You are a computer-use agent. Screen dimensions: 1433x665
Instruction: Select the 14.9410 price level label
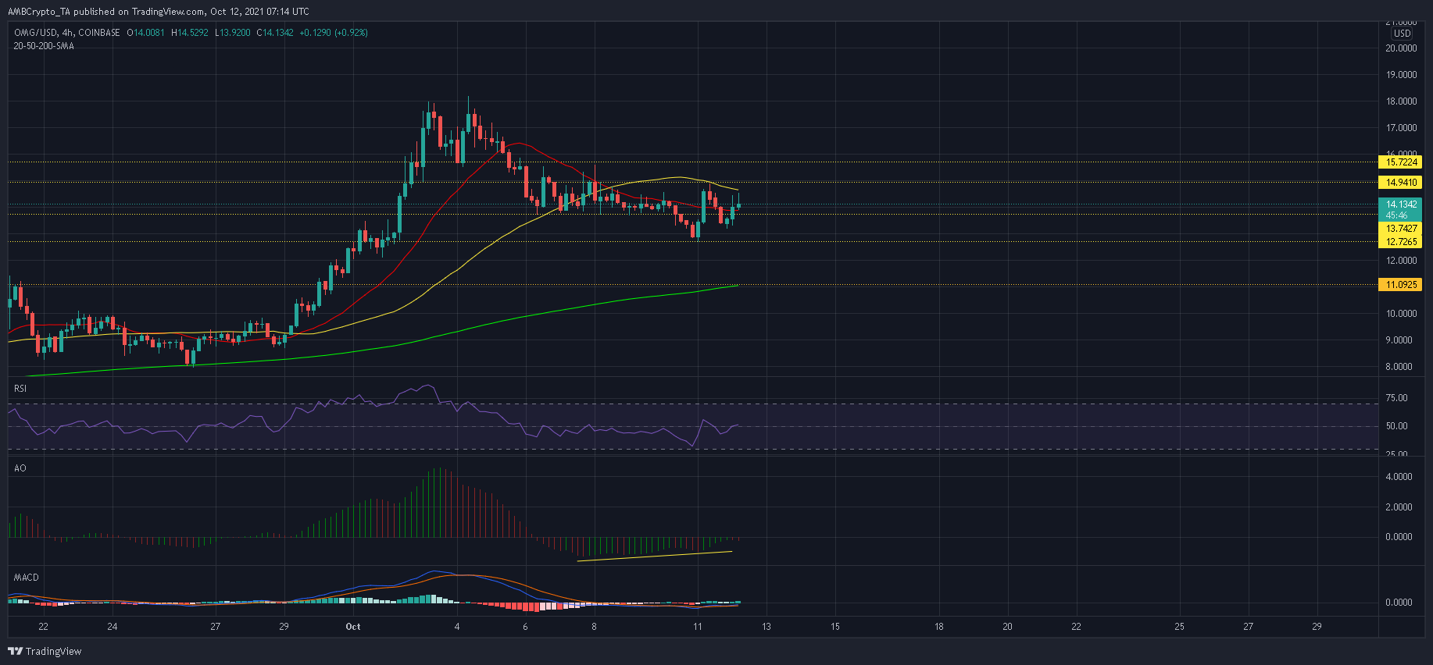tap(1401, 183)
